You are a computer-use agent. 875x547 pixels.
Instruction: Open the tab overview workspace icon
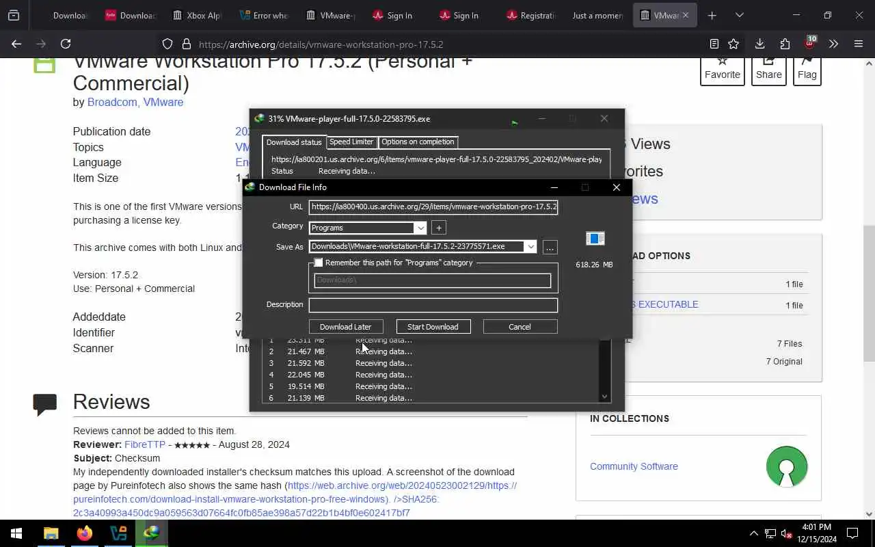pyautogui.click(x=14, y=15)
